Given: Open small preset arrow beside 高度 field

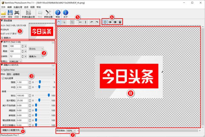Looking at the screenshot, I should [26, 51].
